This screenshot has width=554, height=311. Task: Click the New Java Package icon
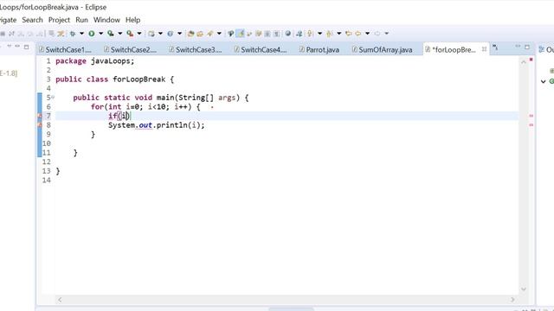click(x=151, y=34)
